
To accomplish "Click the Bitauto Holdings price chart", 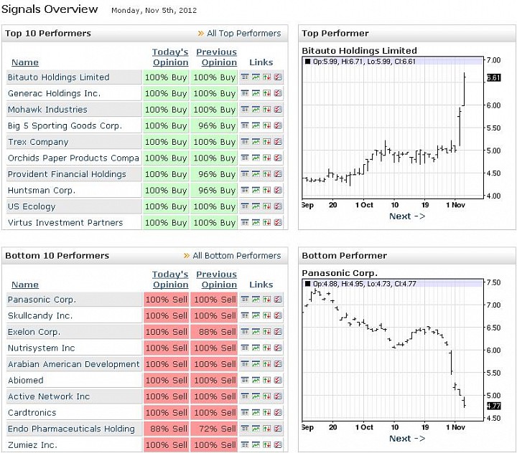I will 393,128.
